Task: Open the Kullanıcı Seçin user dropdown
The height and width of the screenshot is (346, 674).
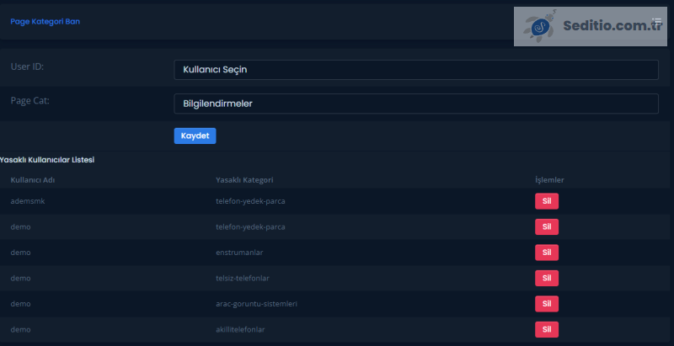Action: (415, 70)
